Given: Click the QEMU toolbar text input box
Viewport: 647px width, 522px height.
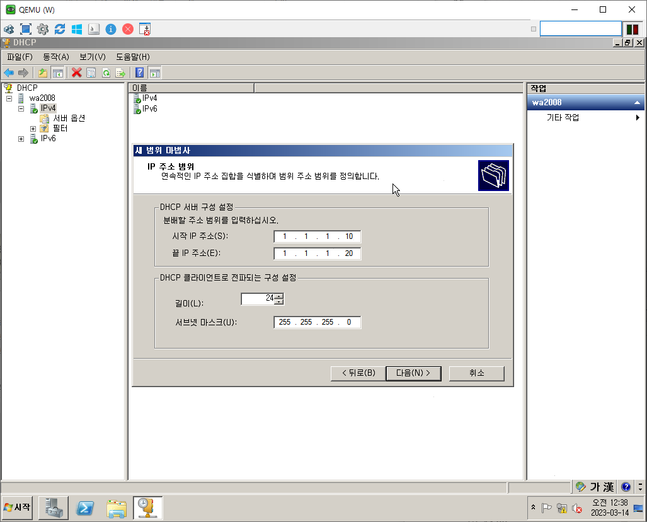Looking at the screenshot, I should point(581,29).
